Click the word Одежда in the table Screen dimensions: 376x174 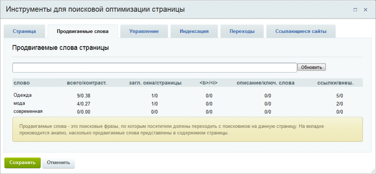[x=22, y=95]
